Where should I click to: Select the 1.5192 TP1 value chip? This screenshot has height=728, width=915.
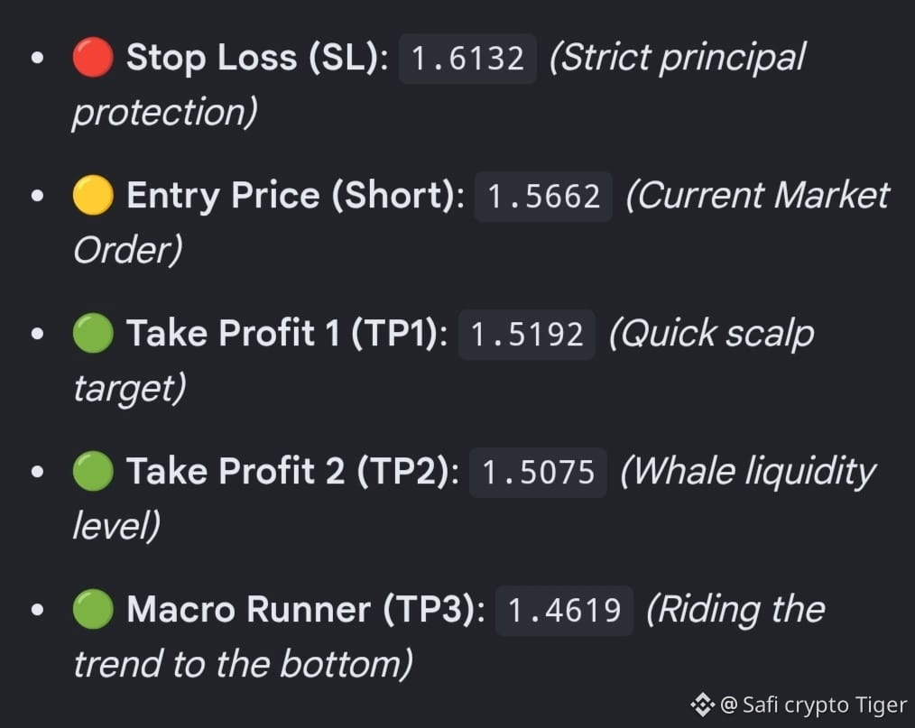527,335
